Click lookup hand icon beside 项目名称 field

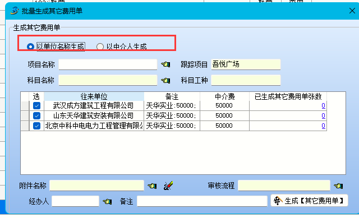pos(165,64)
